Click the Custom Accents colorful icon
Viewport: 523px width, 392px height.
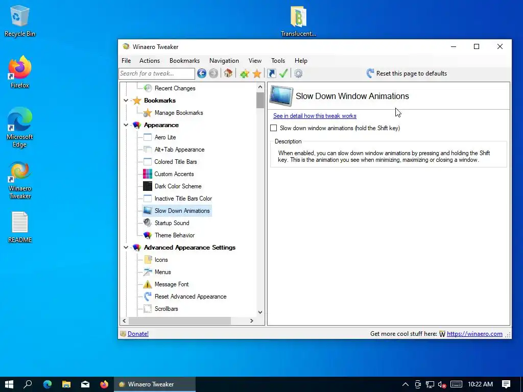[148, 174]
